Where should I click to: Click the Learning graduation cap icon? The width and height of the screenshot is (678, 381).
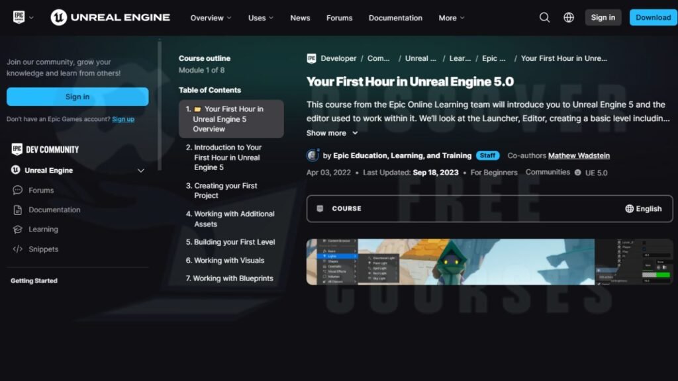(x=17, y=230)
